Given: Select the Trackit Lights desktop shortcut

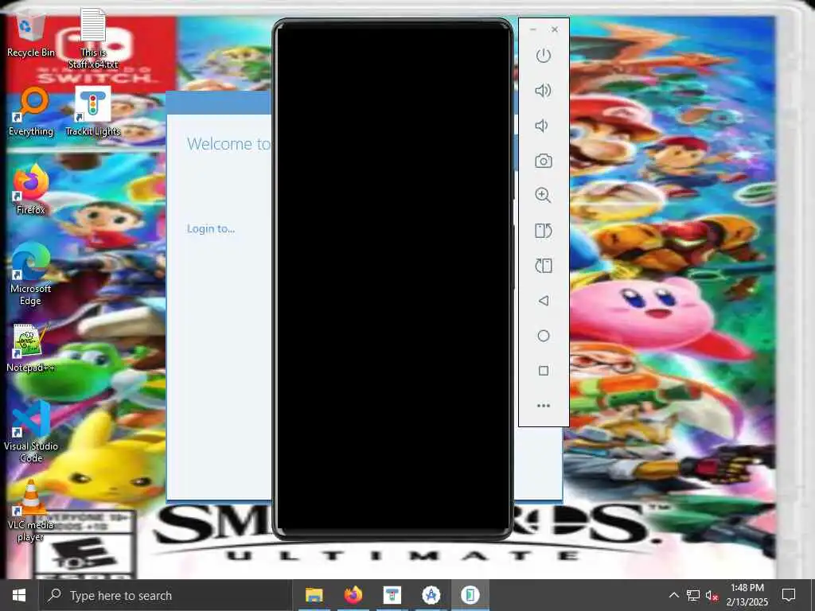Looking at the screenshot, I should (x=92, y=112).
